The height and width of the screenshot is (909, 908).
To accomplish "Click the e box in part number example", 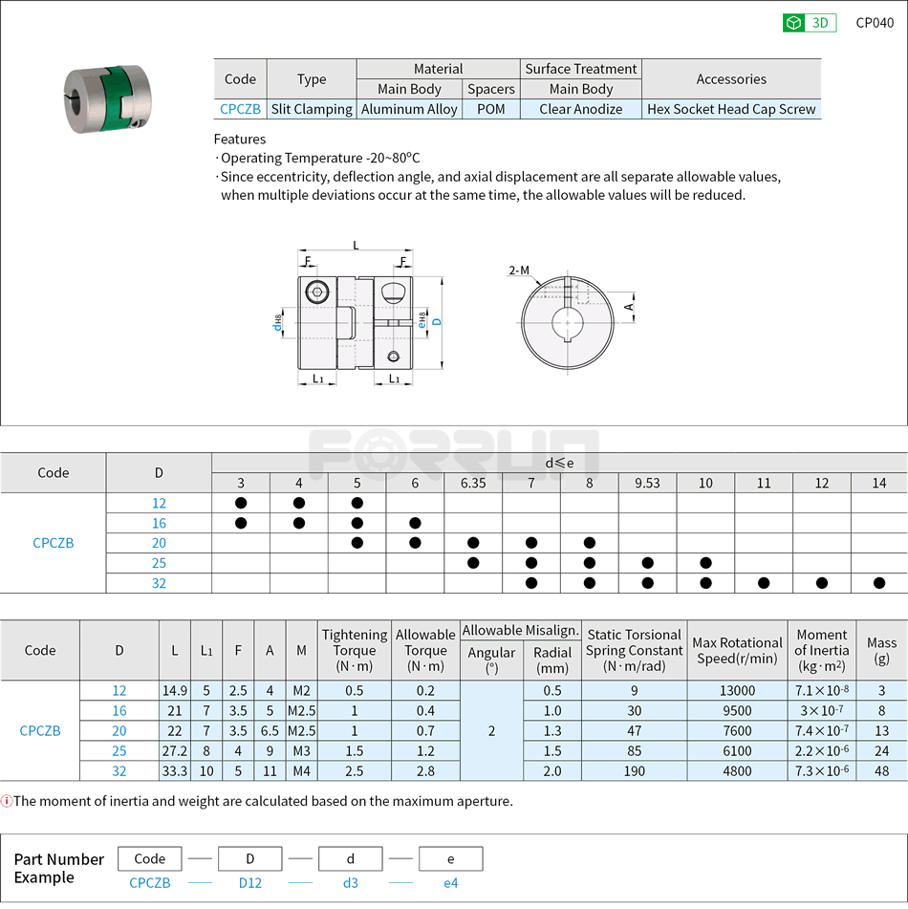I will 450,858.
